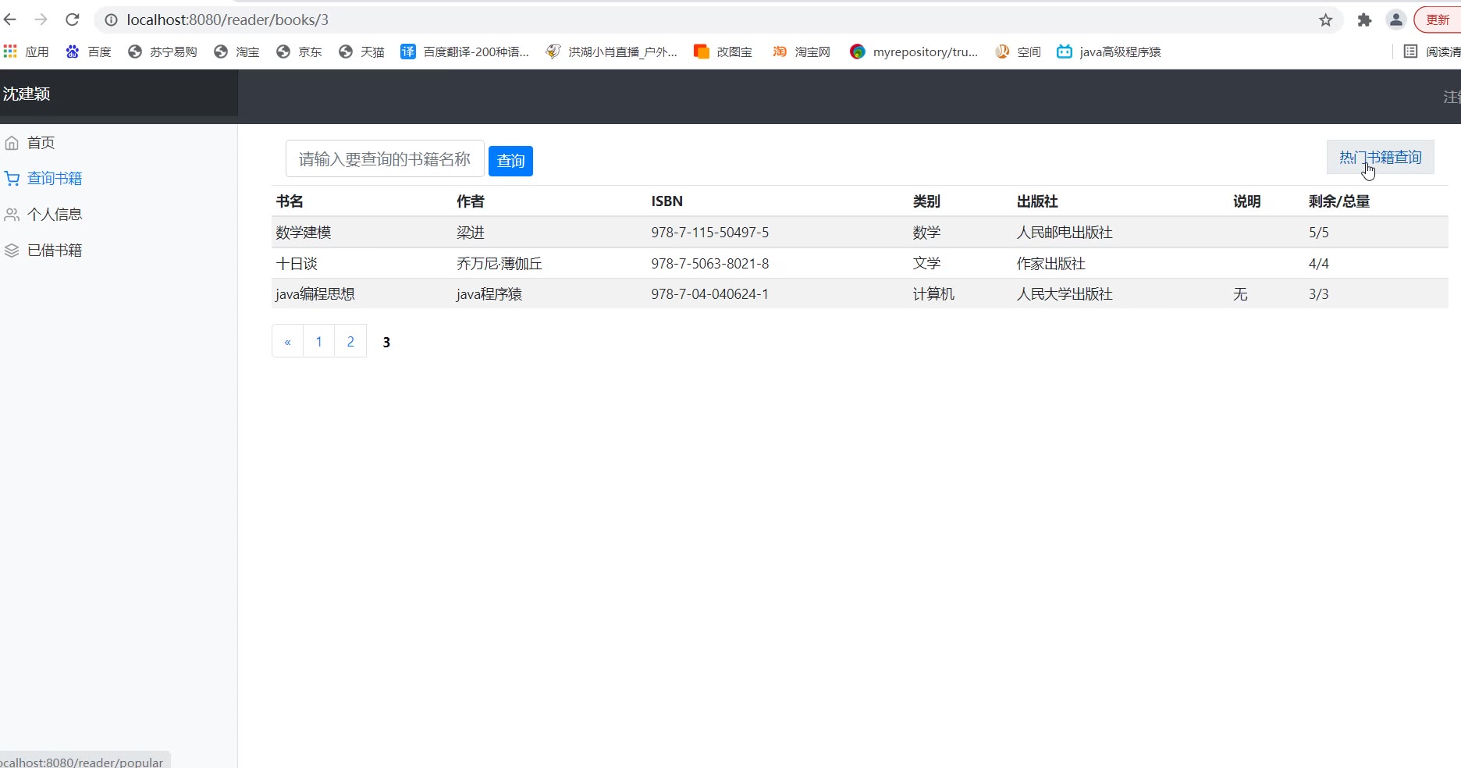Bookmark this page with the star icon

[x=1325, y=20]
